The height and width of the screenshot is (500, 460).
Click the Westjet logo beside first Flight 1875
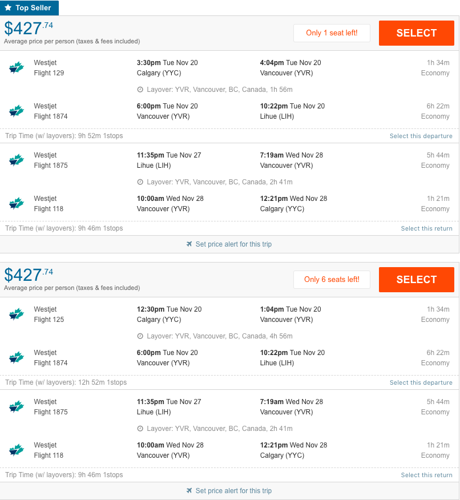pos(17,160)
